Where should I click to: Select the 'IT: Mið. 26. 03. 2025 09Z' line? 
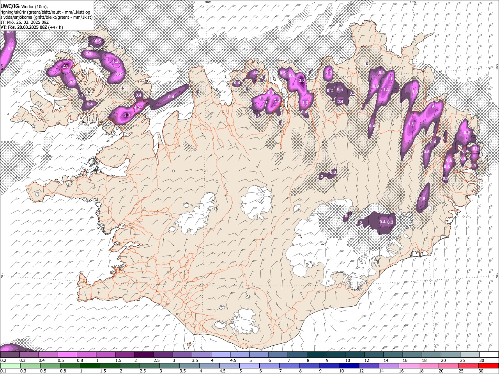25,22
